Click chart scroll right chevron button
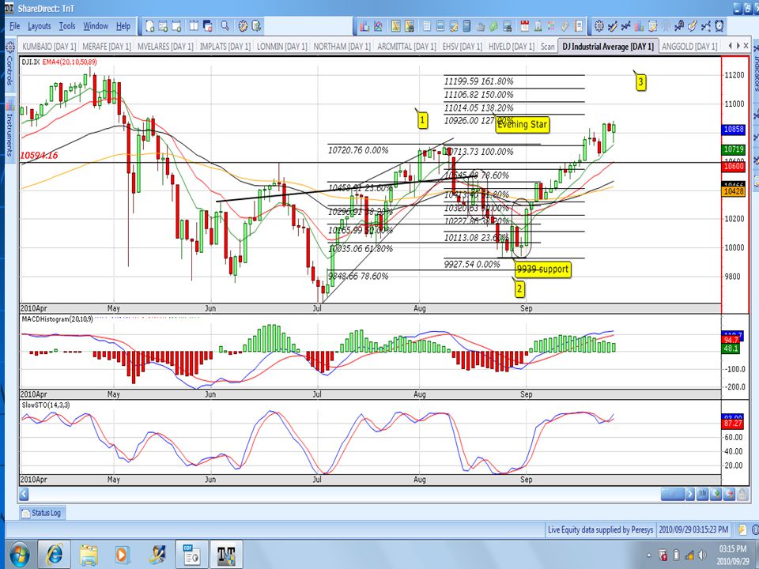 click(x=689, y=495)
